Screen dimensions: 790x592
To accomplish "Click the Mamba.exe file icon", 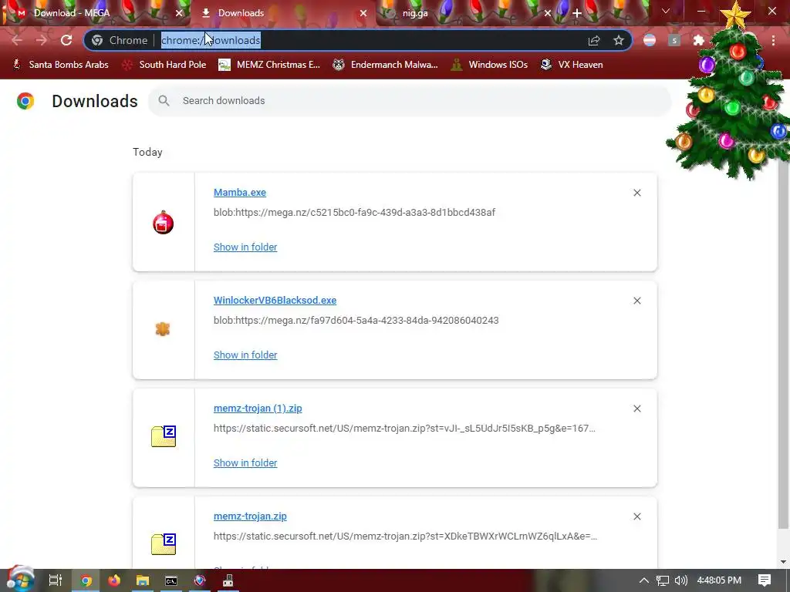I will [x=164, y=223].
